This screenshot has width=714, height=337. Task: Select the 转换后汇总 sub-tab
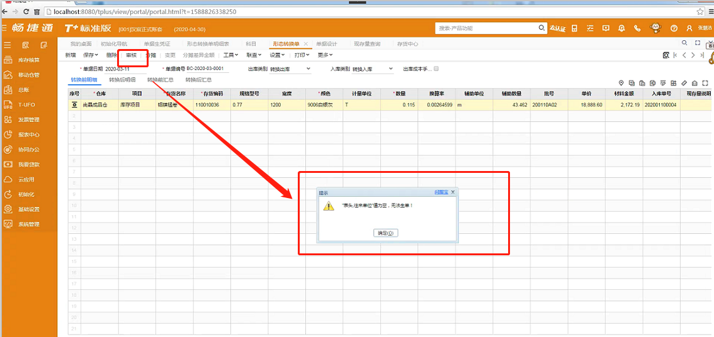198,80
